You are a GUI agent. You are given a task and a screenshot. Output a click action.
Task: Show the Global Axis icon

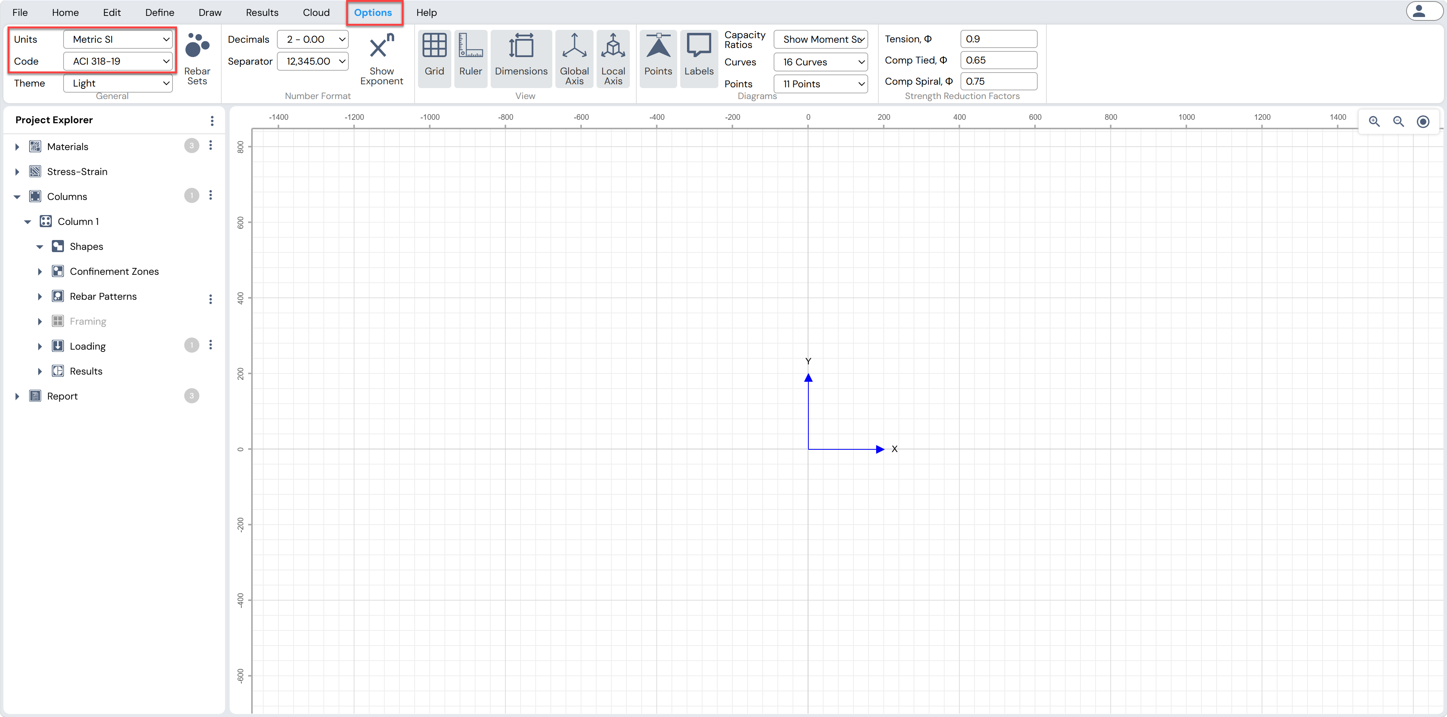click(x=574, y=59)
